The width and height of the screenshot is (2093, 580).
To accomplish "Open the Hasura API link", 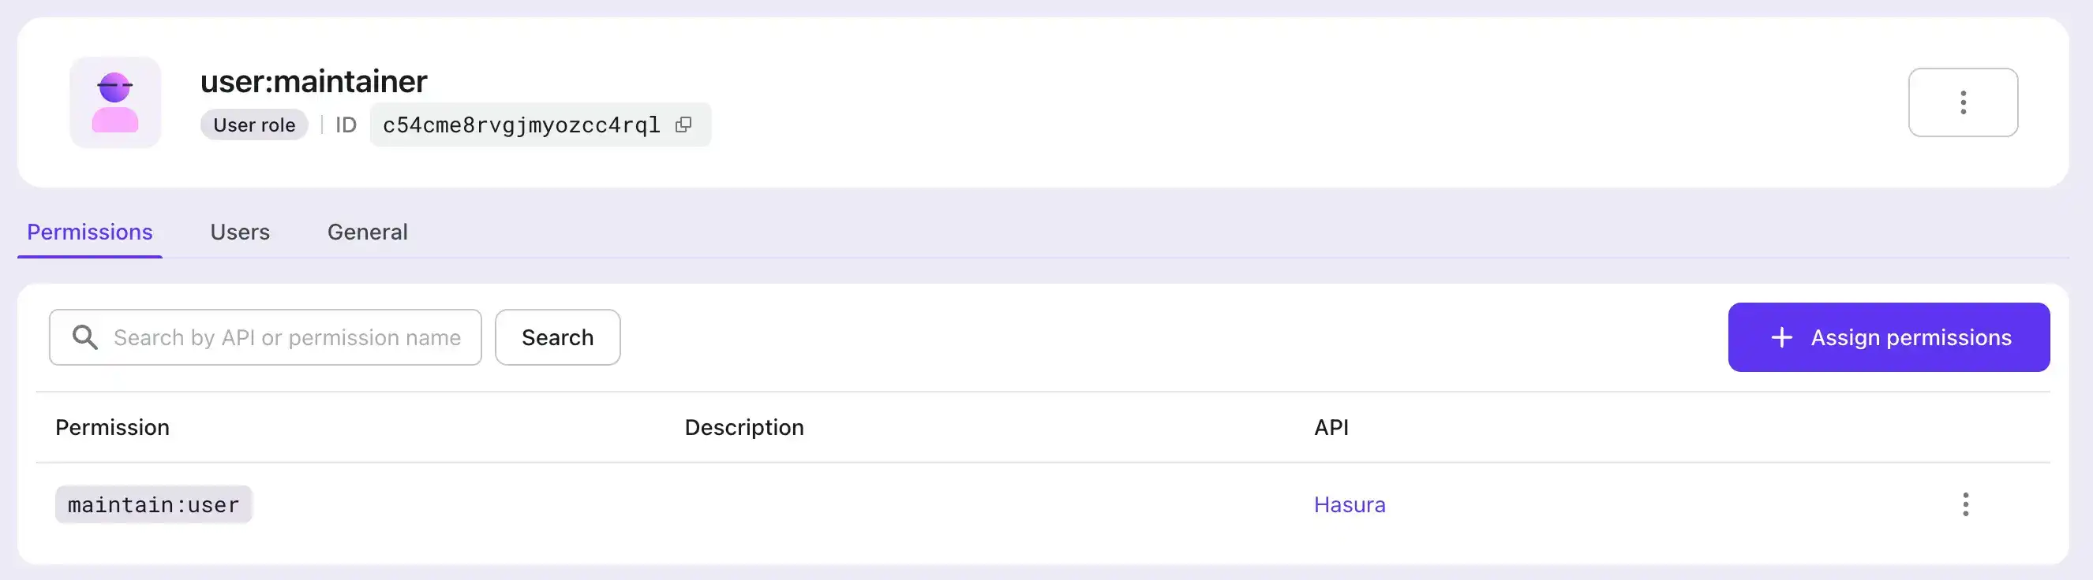I will [1349, 504].
